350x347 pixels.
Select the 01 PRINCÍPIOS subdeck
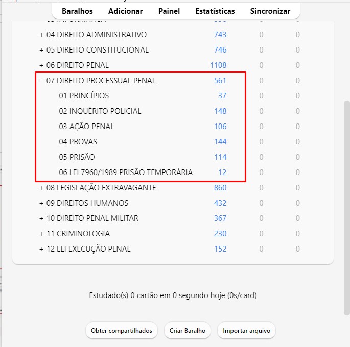pyautogui.click(x=84, y=96)
